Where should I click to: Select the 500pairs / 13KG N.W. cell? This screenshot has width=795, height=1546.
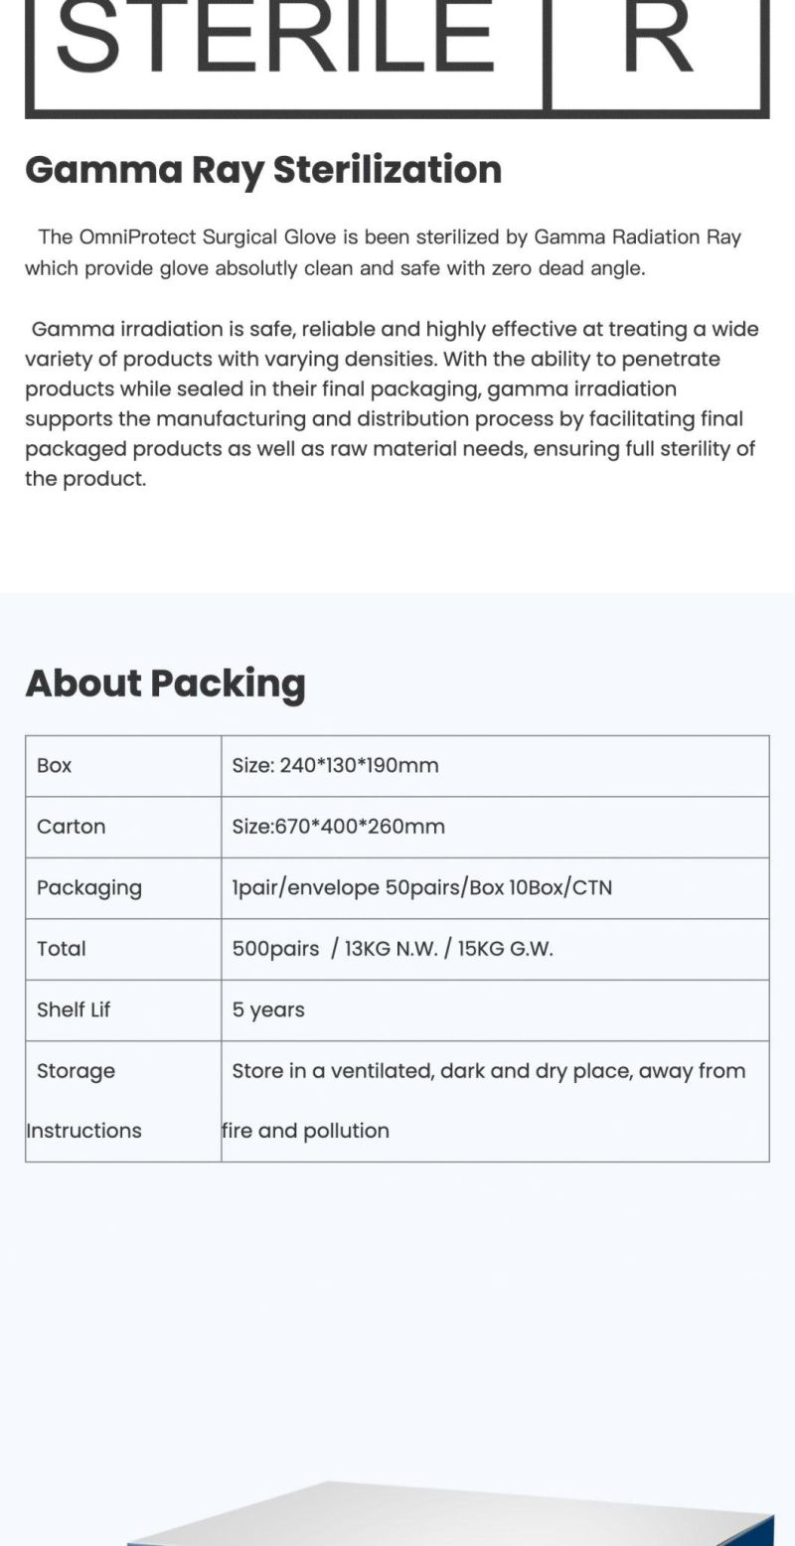(495, 949)
